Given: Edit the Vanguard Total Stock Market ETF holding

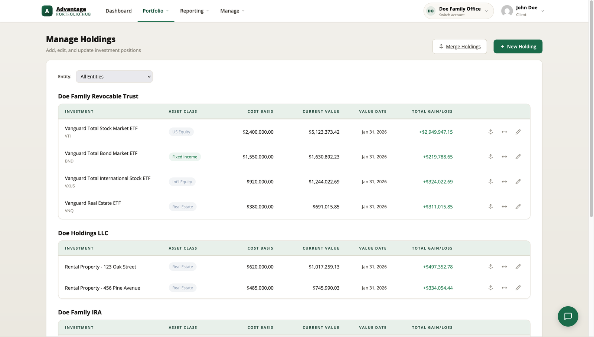Looking at the screenshot, I should pos(518,132).
